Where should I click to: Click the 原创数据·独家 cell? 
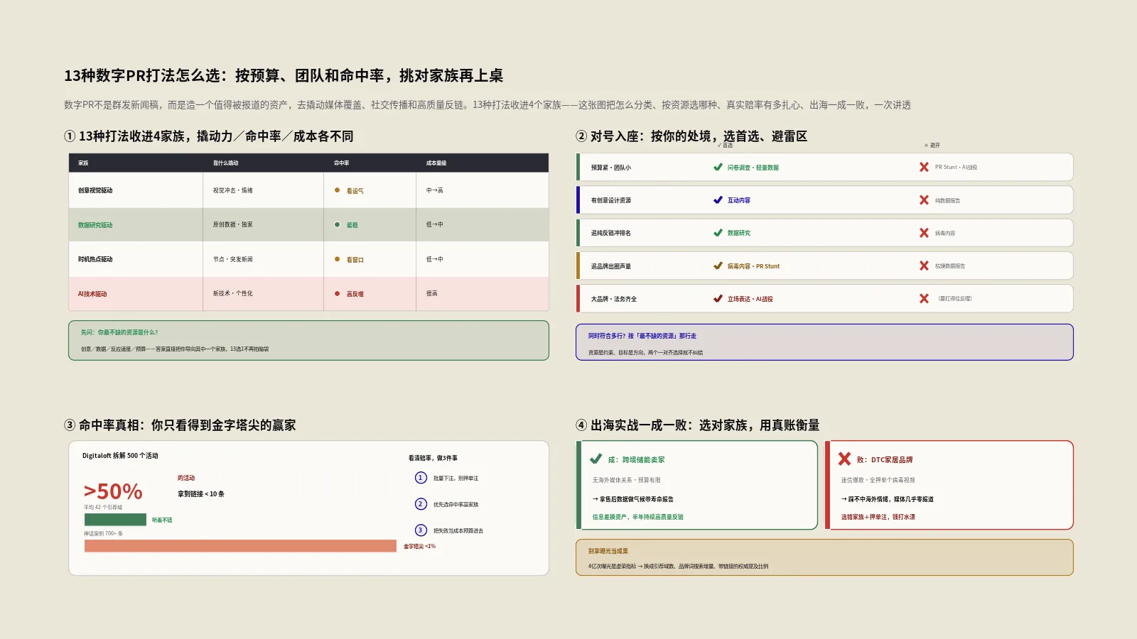(232, 224)
